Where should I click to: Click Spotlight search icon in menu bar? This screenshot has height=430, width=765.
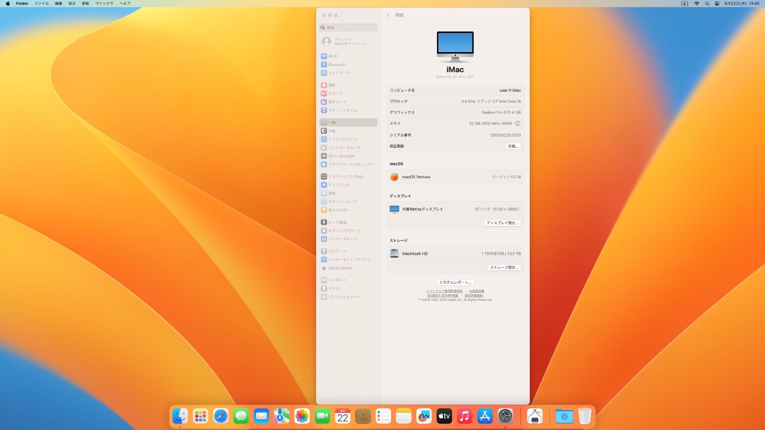click(707, 3)
